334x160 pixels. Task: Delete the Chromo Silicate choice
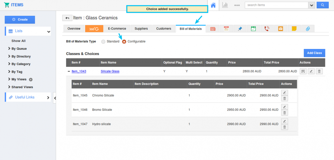[x=284, y=99]
